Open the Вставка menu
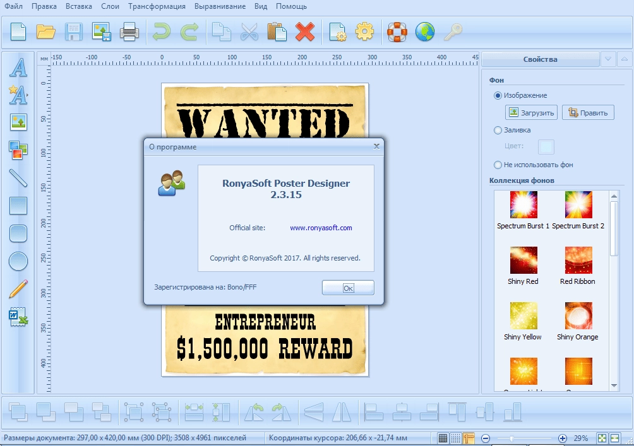Viewport: 634px width, 446px height. pyautogui.click(x=78, y=6)
